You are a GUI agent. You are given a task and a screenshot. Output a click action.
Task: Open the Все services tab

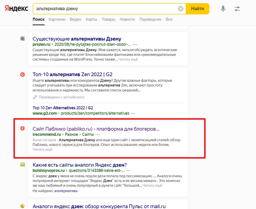click(x=169, y=19)
